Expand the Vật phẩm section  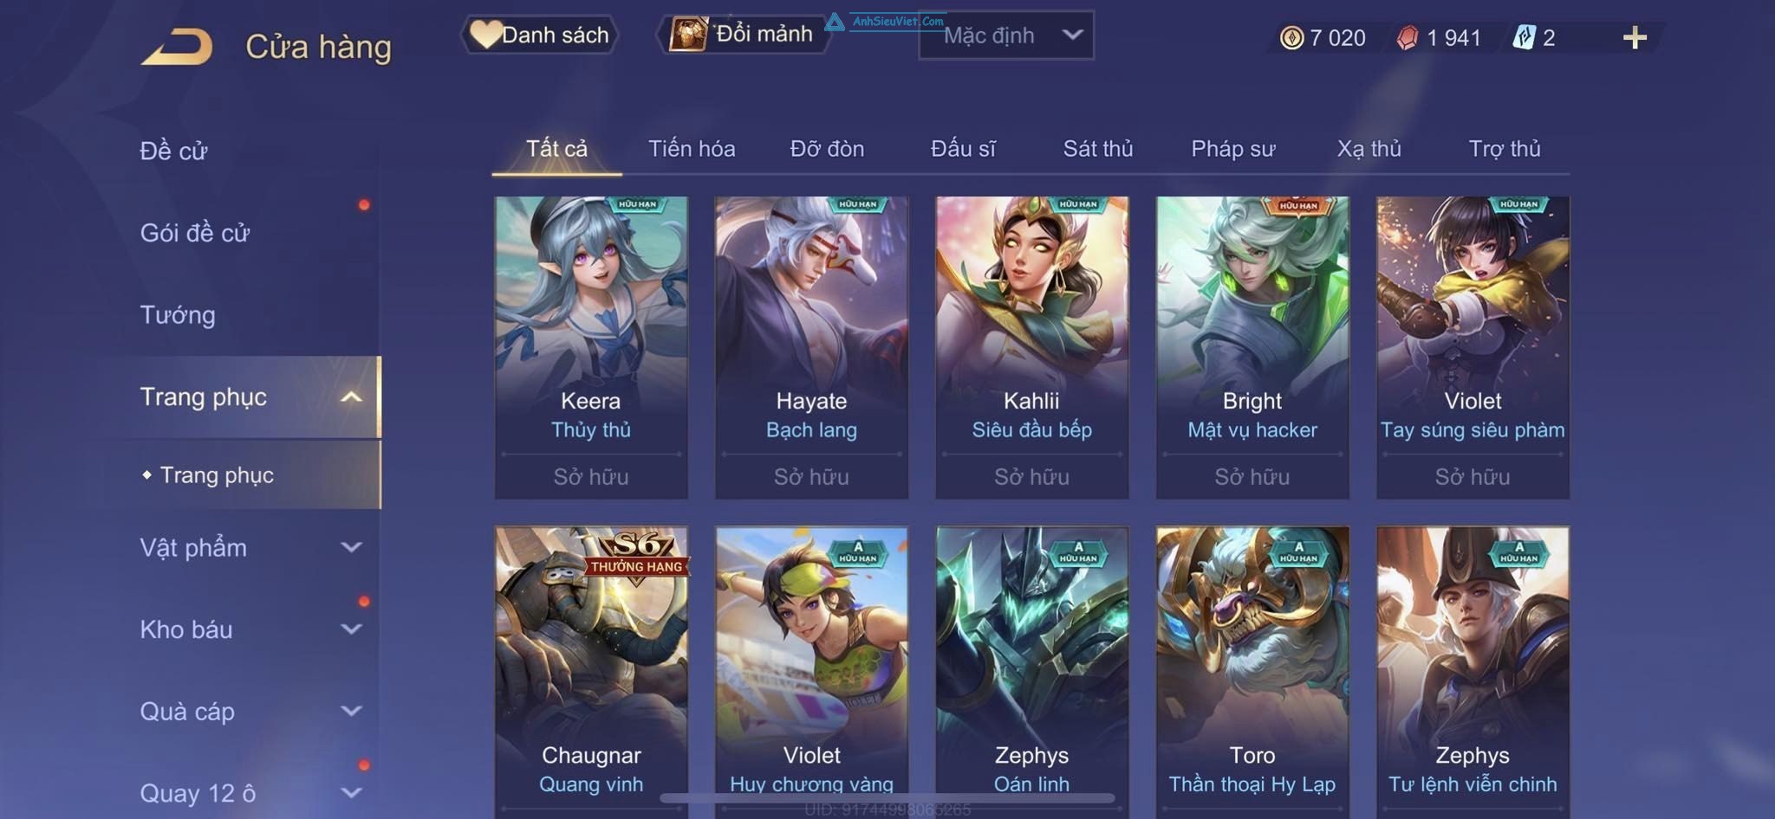(x=250, y=547)
